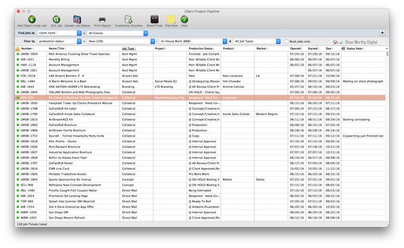Sort by the Due column header

(329, 48)
